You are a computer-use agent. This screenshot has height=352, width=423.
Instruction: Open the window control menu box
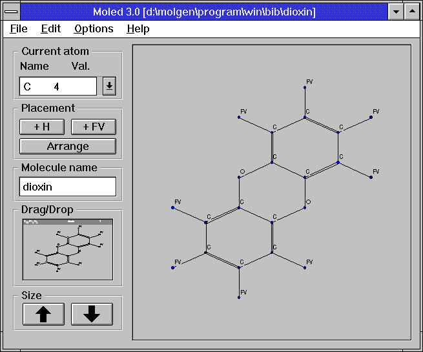11,12
